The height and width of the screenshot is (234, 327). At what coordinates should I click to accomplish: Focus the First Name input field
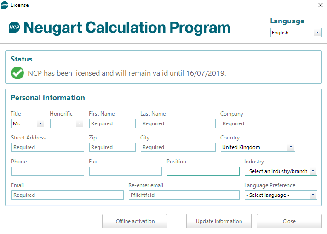point(112,123)
